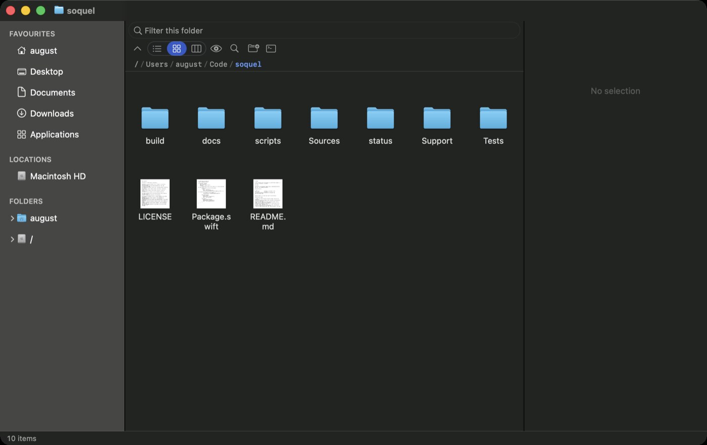Jump to Users in the breadcrumb path

coord(157,64)
